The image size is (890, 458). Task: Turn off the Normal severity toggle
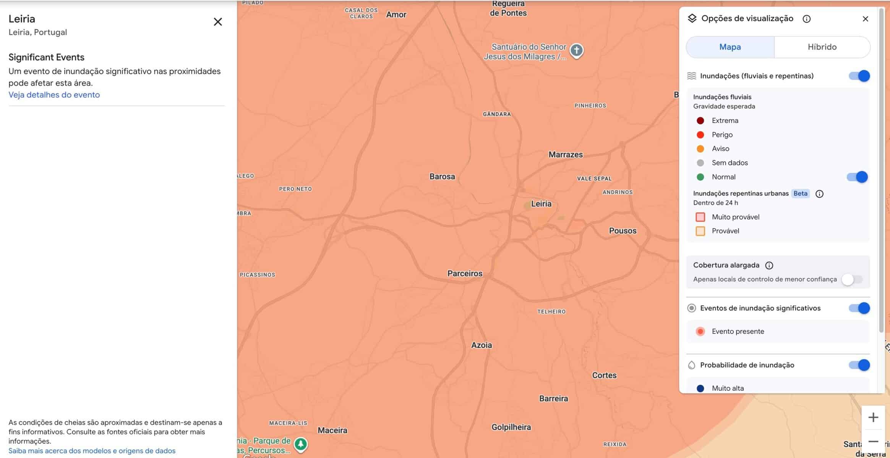(x=857, y=177)
